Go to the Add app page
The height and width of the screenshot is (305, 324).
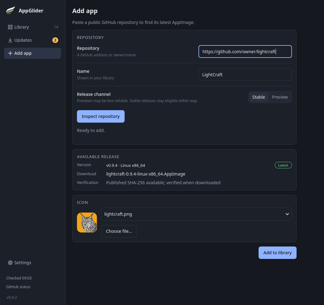point(32,53)
